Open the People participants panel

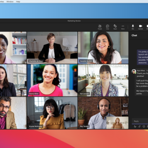(100, 27)
